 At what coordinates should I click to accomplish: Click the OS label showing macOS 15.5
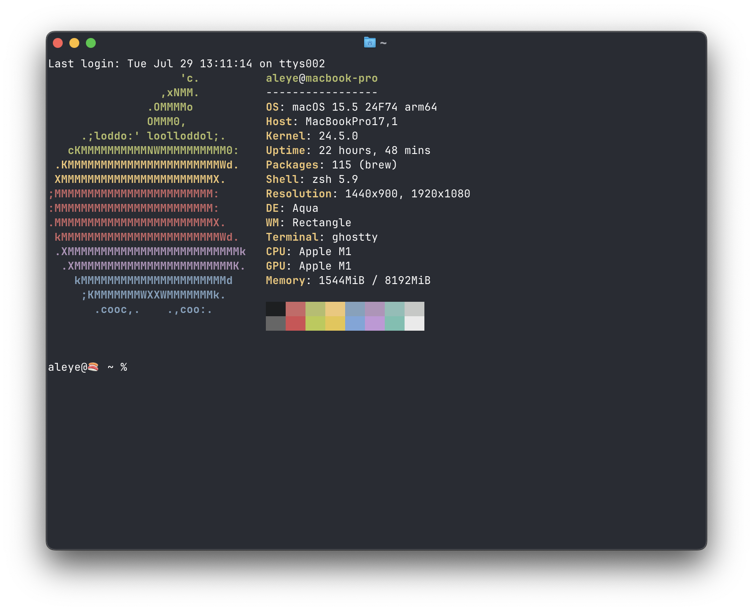(x=351, y=107)
